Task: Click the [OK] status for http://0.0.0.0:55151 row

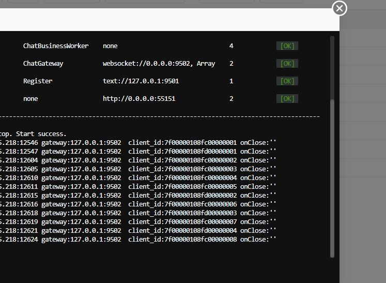Action: 287,99
